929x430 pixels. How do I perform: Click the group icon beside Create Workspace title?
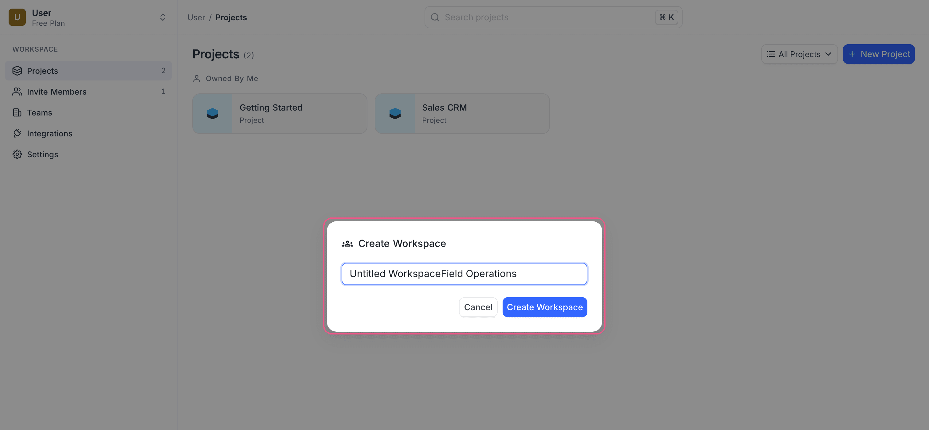347,244
